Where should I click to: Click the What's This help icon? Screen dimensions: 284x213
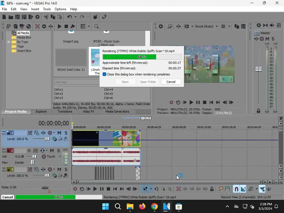click(104, 17)
